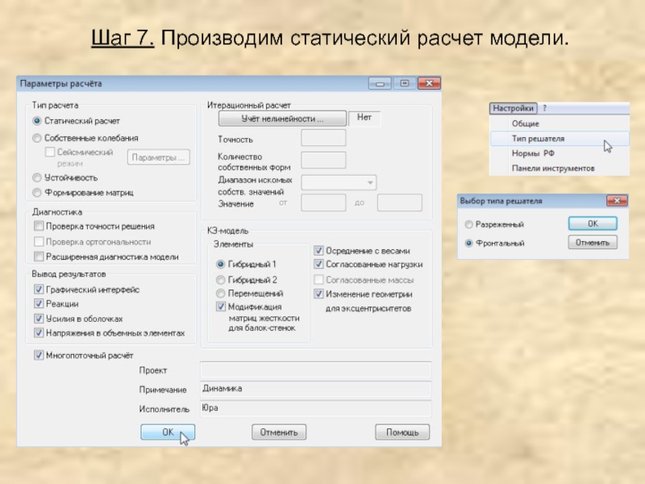645x484 pixels.
Task: Enable Расширенная диагностика модели
Action: (39, 257)
